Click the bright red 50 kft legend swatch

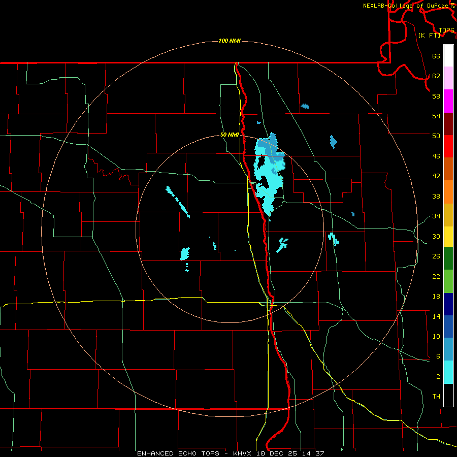(448, 146)
